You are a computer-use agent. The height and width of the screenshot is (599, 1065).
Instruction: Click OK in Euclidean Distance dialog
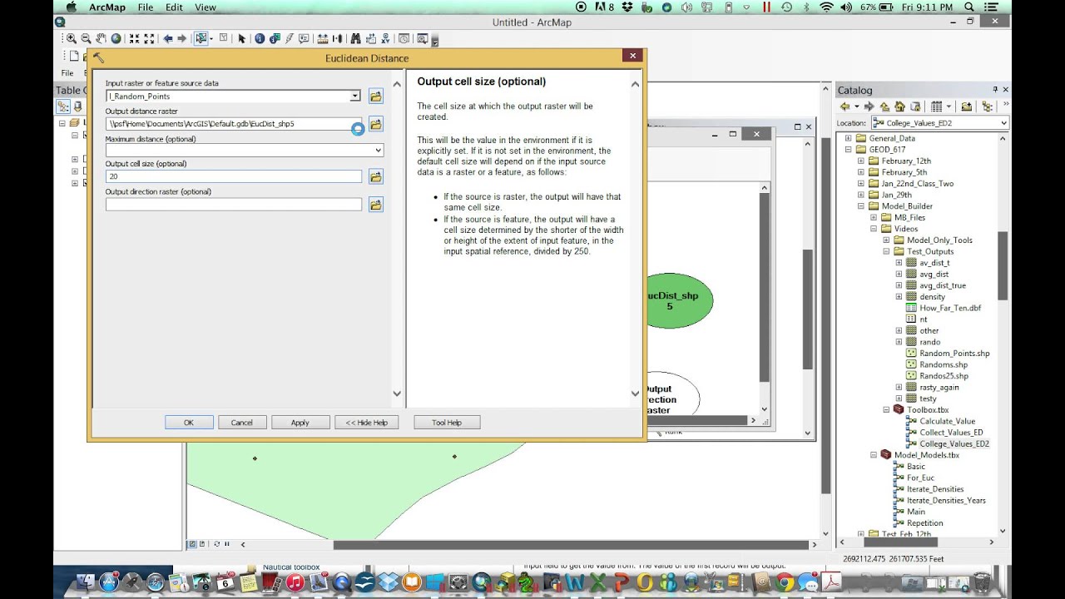pyautogui.click(x=189, y=423)
